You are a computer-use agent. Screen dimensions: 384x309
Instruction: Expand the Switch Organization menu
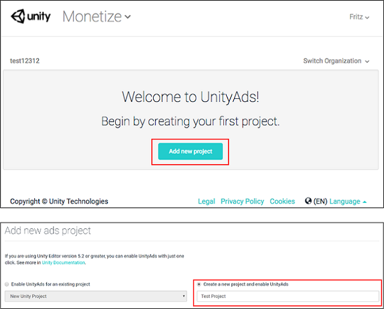pos(336,61)
